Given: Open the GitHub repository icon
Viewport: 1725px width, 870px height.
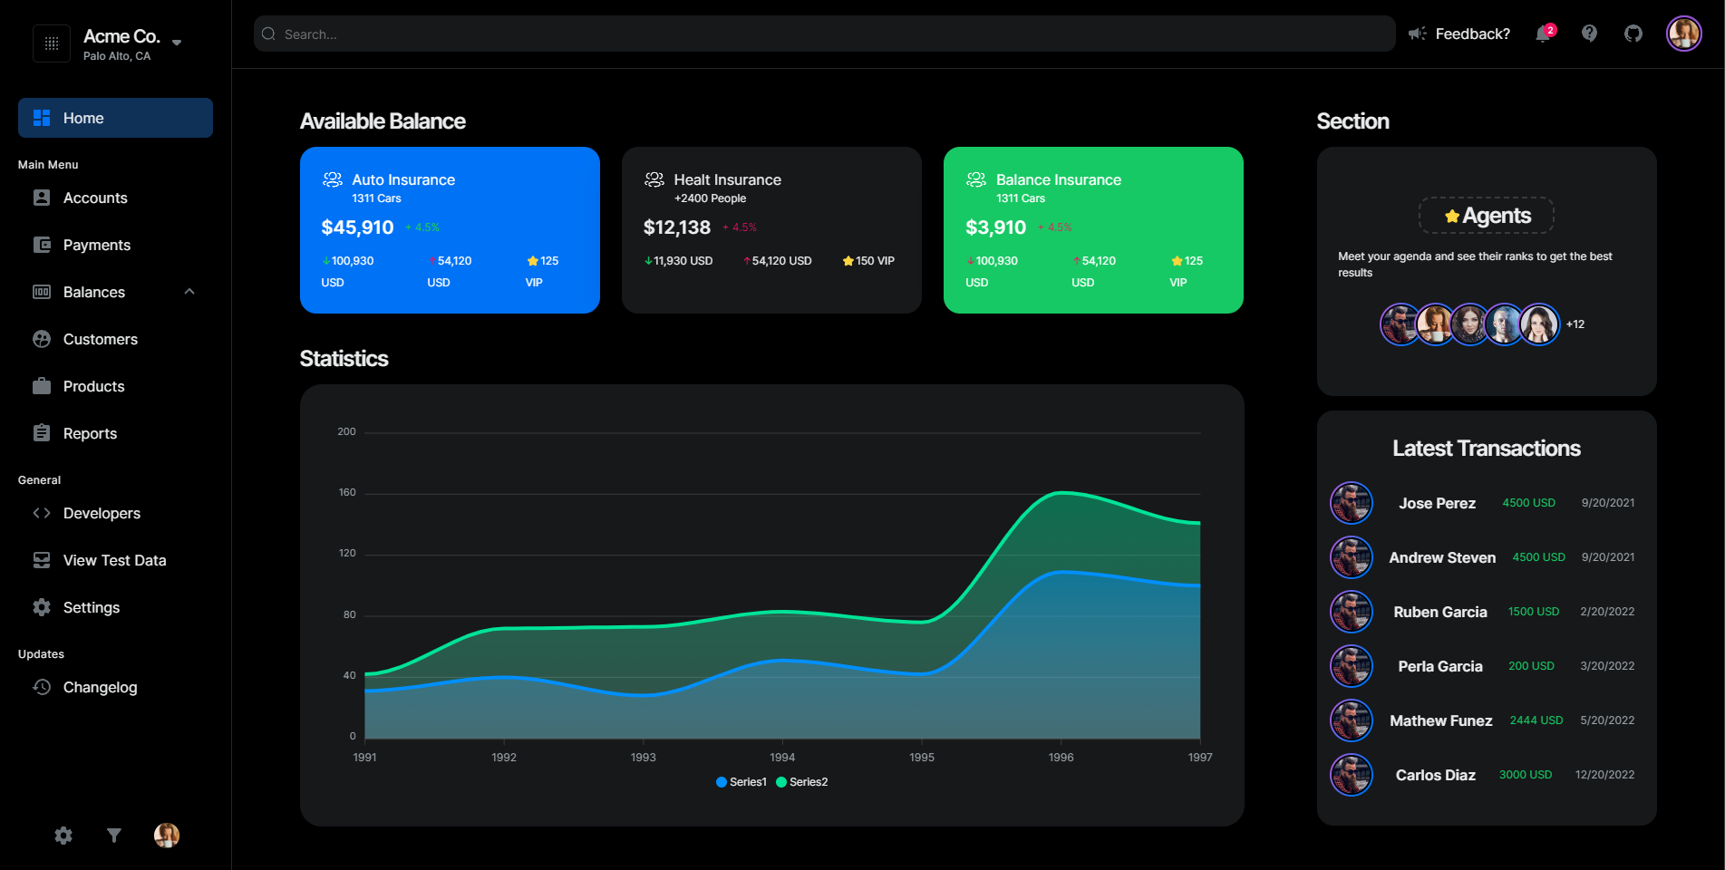Looking at the screenshot, I should pos(1633,33).
